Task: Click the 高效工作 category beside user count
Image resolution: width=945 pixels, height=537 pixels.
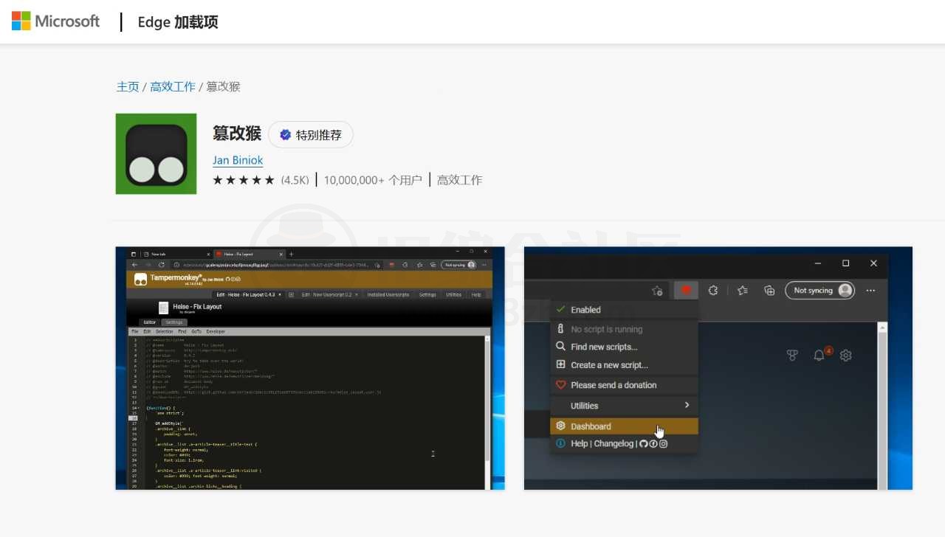Action: 459,180
